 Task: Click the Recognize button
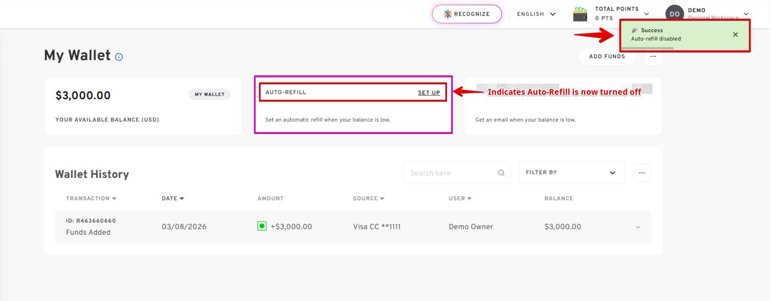tap(466, 14)
